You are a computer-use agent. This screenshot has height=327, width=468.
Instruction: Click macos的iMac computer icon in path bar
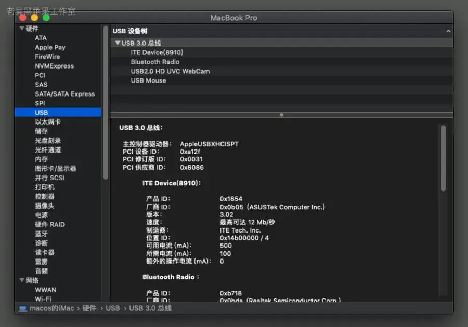(x=23, y=308)
